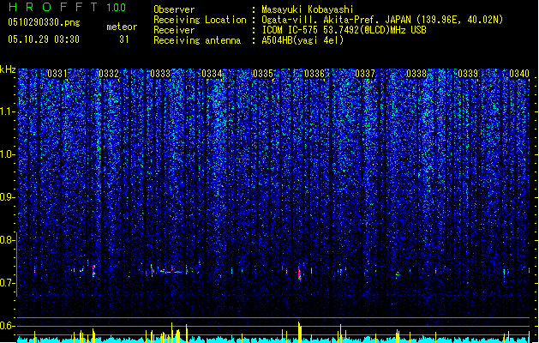Click the 0338 time marker
539x343 pixels.
coord(416,74)
